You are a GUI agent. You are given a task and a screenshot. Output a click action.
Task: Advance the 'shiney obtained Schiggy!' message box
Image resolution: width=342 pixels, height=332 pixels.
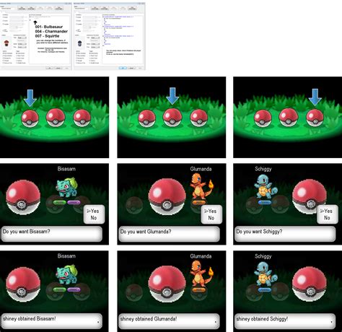pyautogui.click(x=285, y=321)
